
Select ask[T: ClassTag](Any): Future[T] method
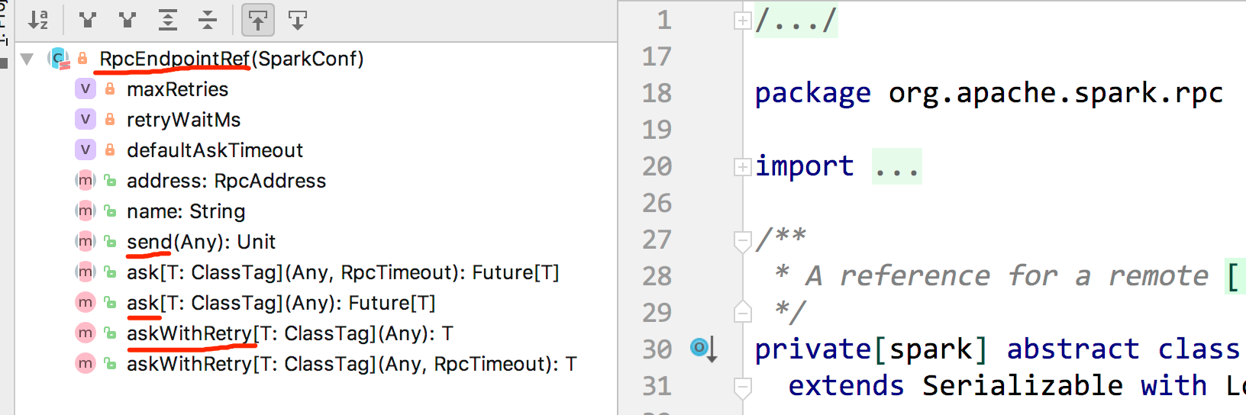point(281,303)
